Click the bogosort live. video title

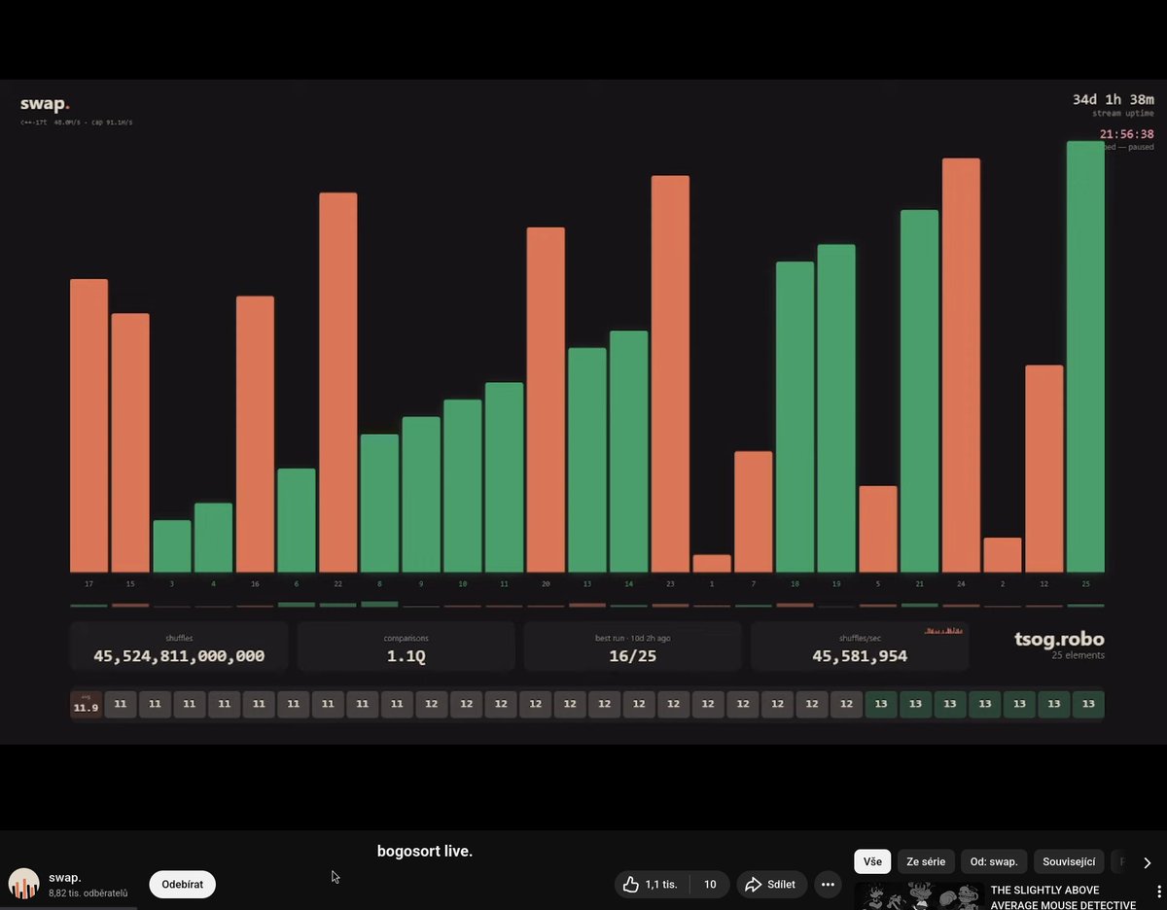coord(425,852)
